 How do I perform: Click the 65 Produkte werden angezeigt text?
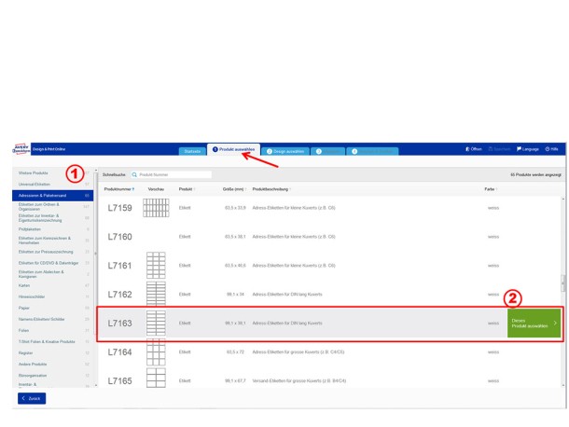coord(535,175)
